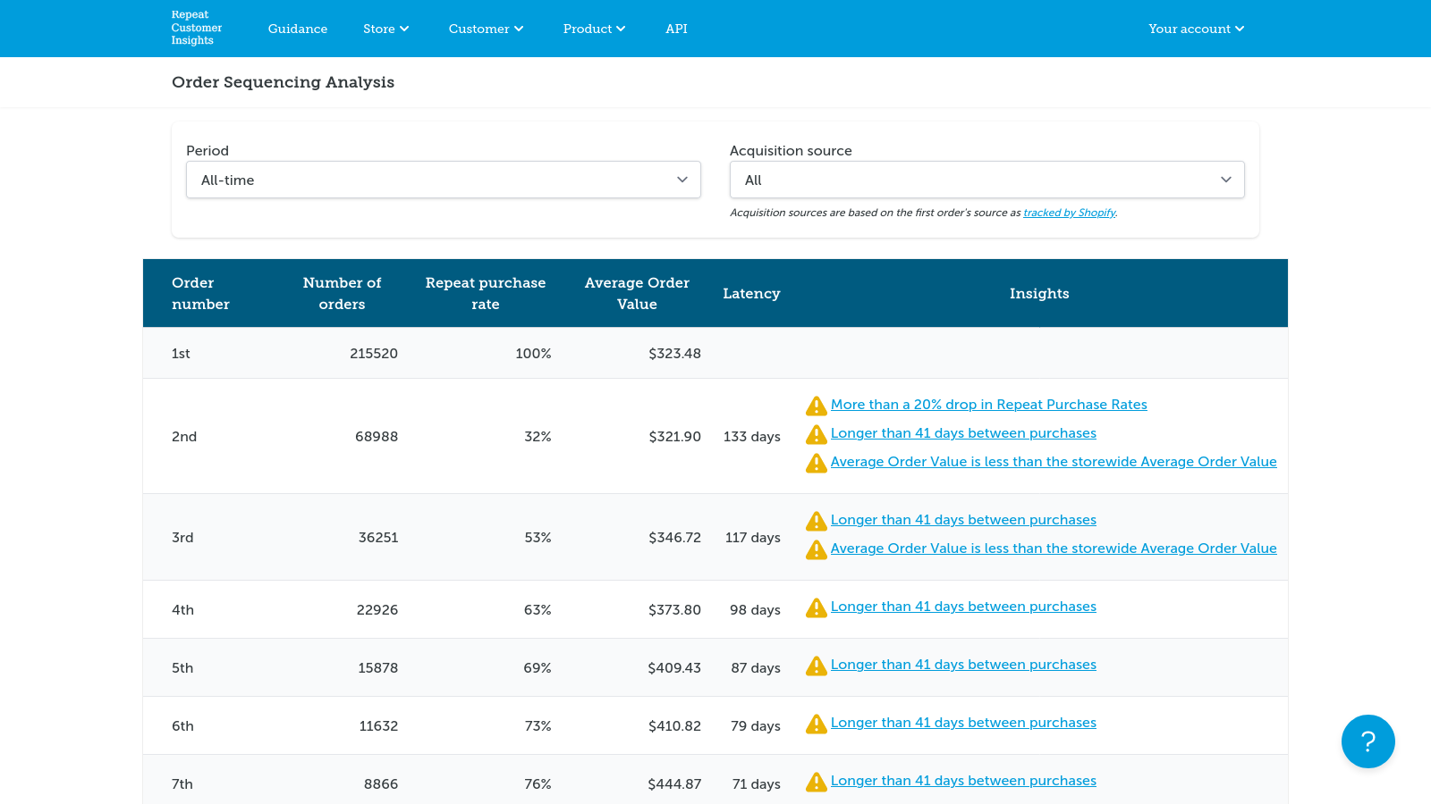Open 7th order Longer than 41 days link
This screenshot has width=1431, height=804.
pyautogui.click(x=963, y=781)
